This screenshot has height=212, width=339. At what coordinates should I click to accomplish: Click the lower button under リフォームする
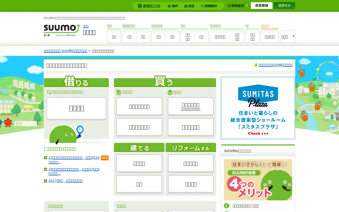click(x=191, y=184)
